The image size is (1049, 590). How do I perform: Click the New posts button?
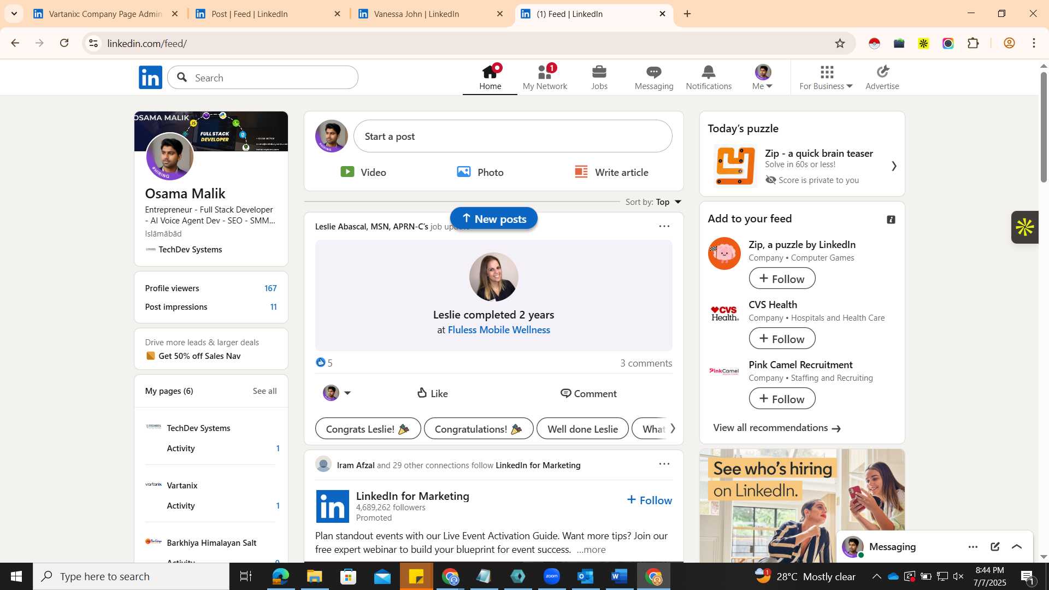click(494, 219)
